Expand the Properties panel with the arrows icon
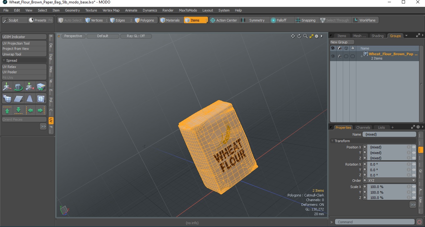The height and width of the screenshot is (227, 425). pos(413,127)
